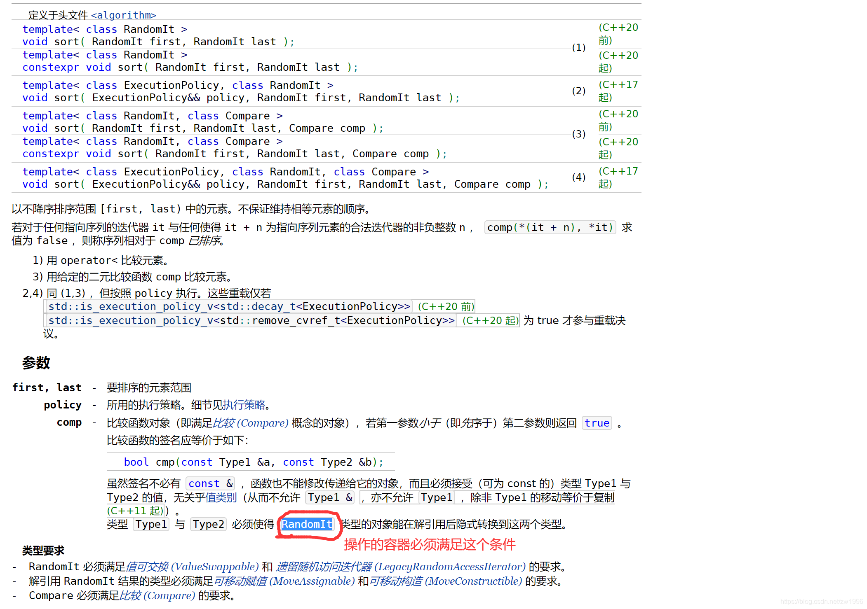
Task: Click '(C++11 起)' version marker
Action: pyautogui.click(x=136, y=511)
